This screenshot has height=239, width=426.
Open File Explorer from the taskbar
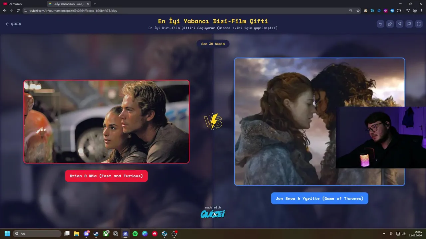(77, 234)
